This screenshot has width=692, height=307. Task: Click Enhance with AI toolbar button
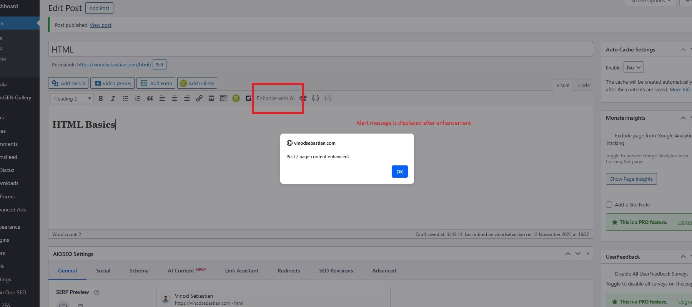pos(275,98)
